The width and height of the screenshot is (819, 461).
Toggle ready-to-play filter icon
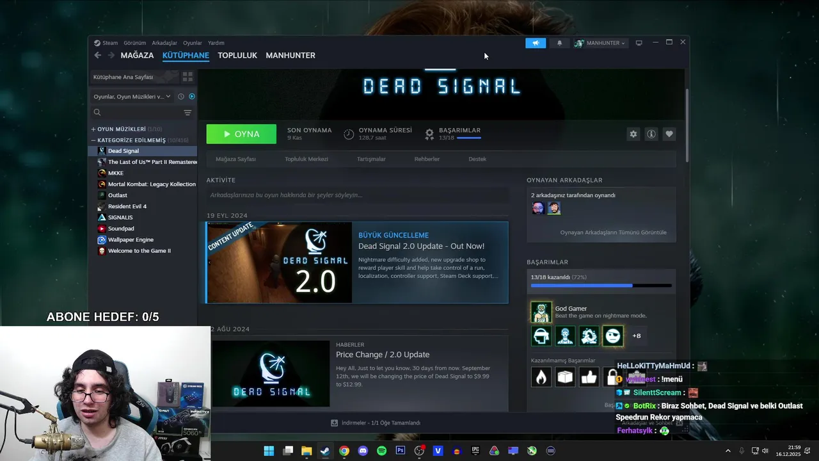(x=192, y=97)
